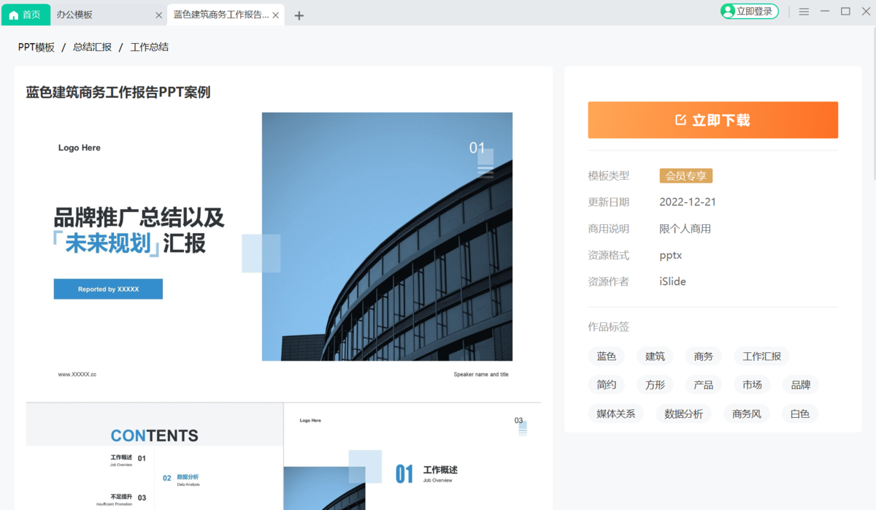The height and width of the screenshot is (510, 876).
Task: Open the hamburger menu in the title bar
Action: point(804,11)
